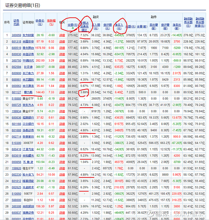The image size is (209, 220).
Task: Open 中科曙光 stock name link
Action: [x=28, y=156]
